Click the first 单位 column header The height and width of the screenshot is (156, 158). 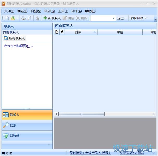click(x=120, y=32)
